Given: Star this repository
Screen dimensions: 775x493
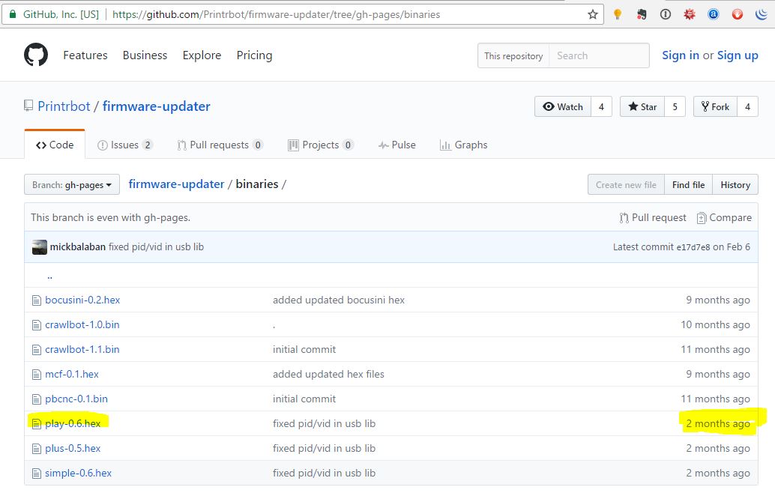Looking at the screenshot, I should point(642,106).
